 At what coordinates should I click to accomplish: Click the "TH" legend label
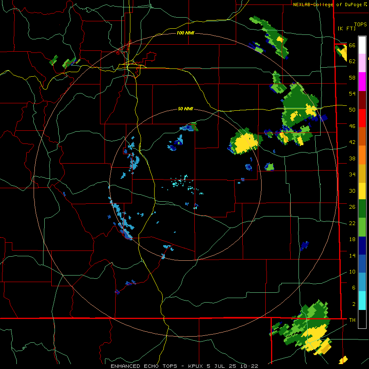352,320
